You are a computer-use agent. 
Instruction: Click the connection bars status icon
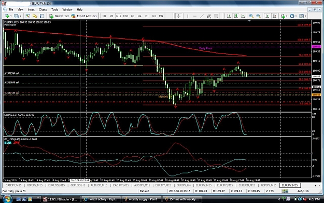285,191
